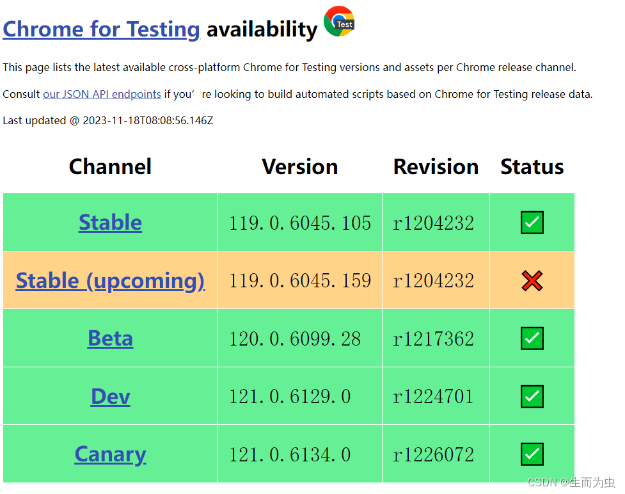This screenshot has height=494, width=625.
Task: Select version 119.0.6045.105 text
Action: [x=300, y=223]
